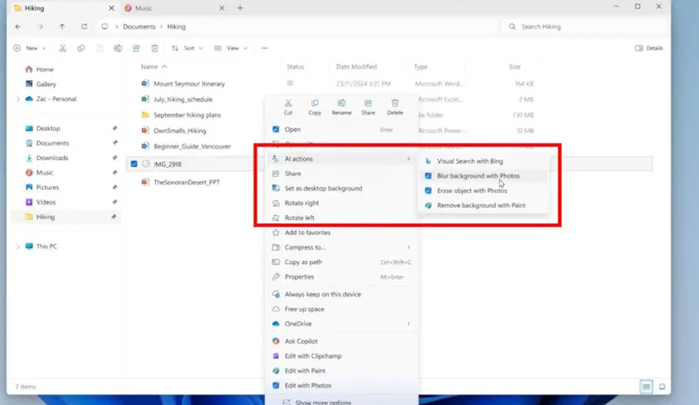
Task: Expand the AI actions submenu
Action: [341, 159]
